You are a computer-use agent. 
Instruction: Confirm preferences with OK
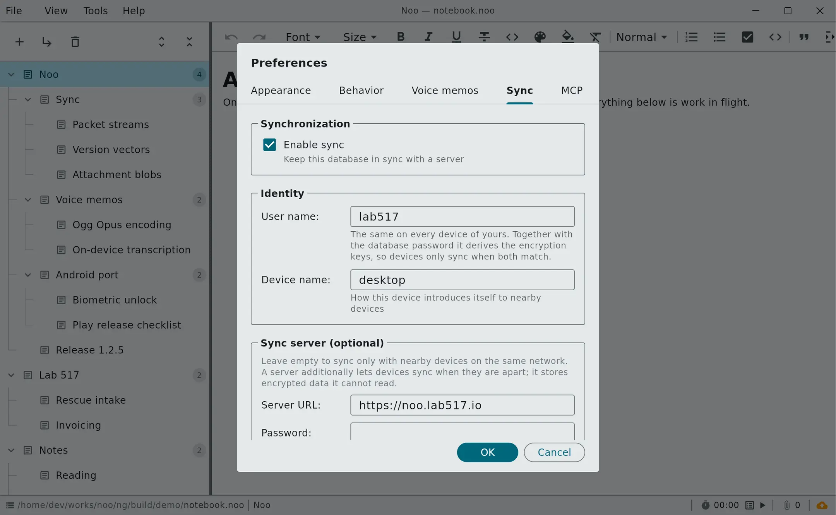(x=487, y=452)
